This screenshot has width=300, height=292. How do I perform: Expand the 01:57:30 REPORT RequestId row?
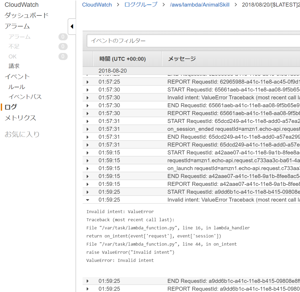(x=87, y=113)
